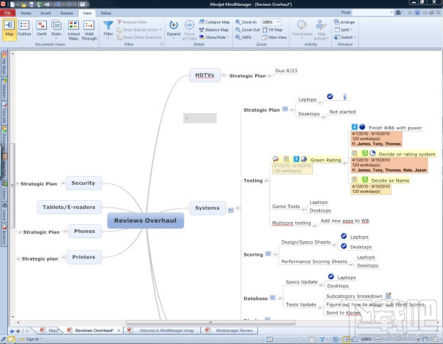Open Switch windows dropdown
Viewport: 443px width, 344px height.
point(345,37)
